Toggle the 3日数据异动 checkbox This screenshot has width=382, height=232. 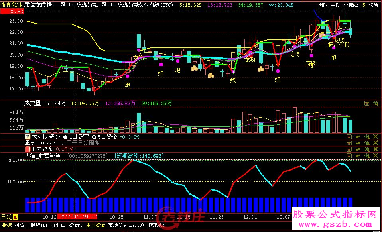pos(104,4)
